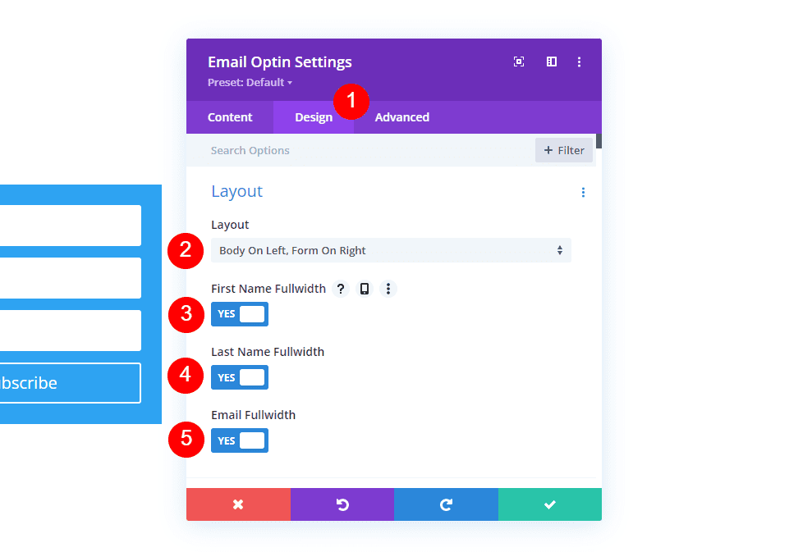
Task: Open the expand modal fullscreen icon
Action: click(x=519, y=61)
